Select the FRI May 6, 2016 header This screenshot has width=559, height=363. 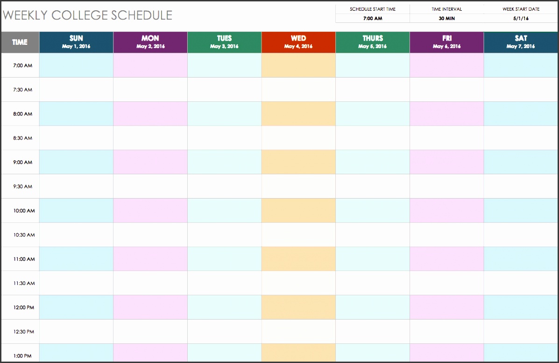tap(447, 42)
